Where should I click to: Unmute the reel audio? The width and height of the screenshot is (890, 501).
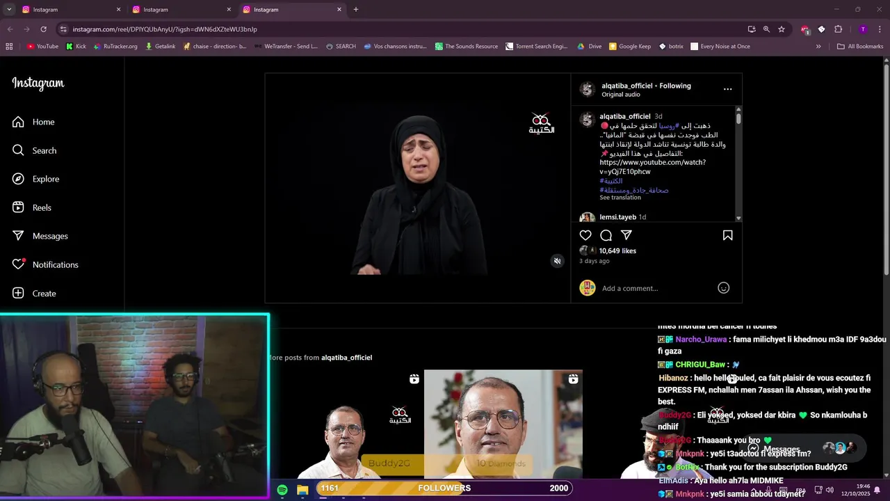coord(557,261)
